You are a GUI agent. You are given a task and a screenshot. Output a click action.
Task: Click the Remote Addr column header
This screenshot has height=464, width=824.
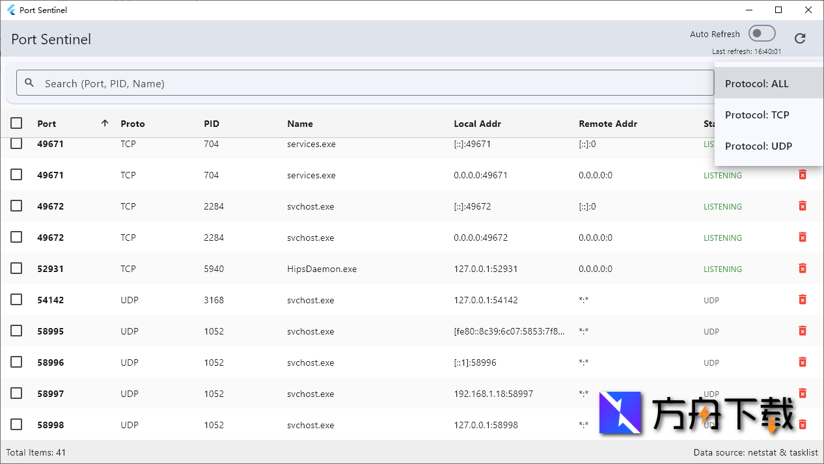click(608, 124)
